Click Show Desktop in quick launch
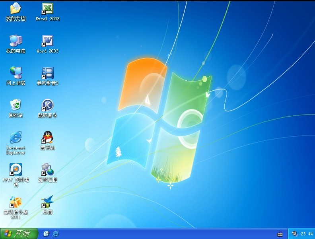The width and height of the screenshot is (315, 239). (46, 233)
